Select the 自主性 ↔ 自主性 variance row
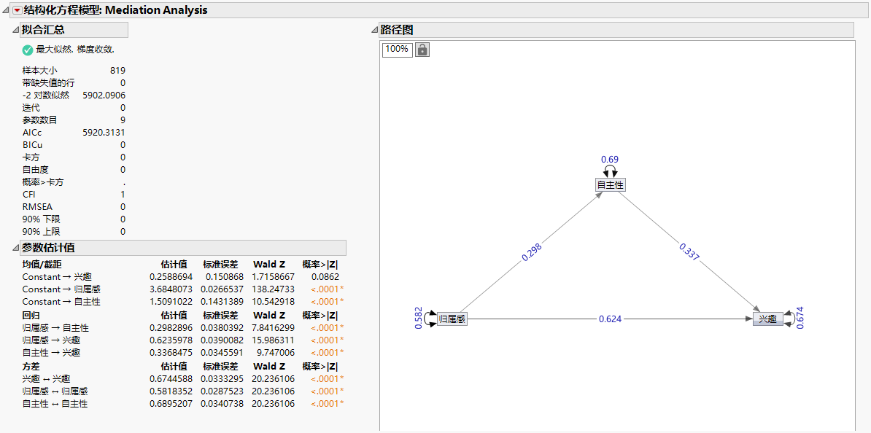Viewport: 871px width, 433px height. (183, 404)
